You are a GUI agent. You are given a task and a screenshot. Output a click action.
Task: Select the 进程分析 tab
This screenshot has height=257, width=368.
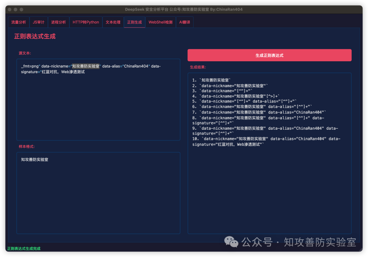tap(59, 22)
